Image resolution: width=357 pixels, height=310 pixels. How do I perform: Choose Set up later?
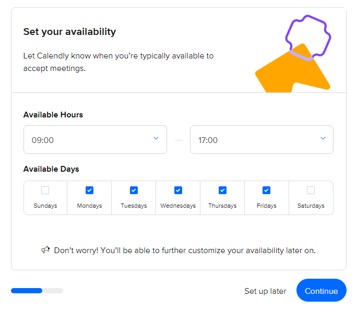tap(265, 291)
